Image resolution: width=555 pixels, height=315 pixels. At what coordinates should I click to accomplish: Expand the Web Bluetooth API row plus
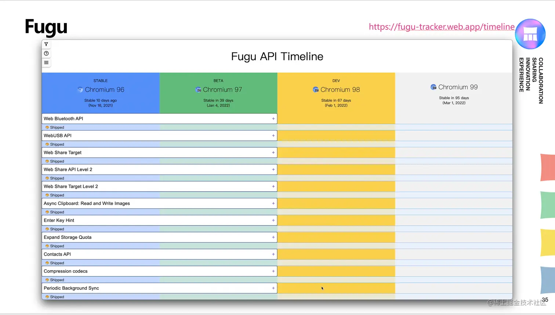click(x=273, y=118)
